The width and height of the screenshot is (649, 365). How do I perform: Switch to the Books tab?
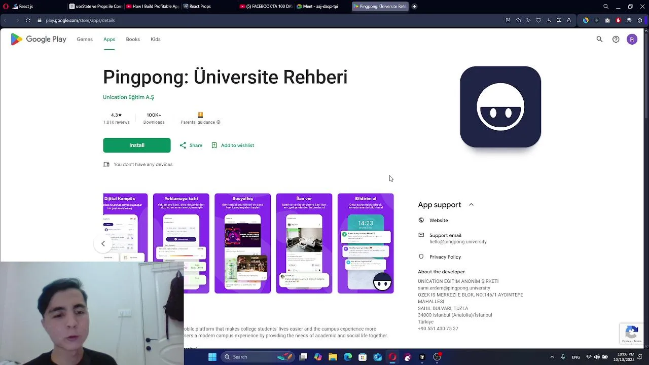pyautogui.click(x=133, y=39)
